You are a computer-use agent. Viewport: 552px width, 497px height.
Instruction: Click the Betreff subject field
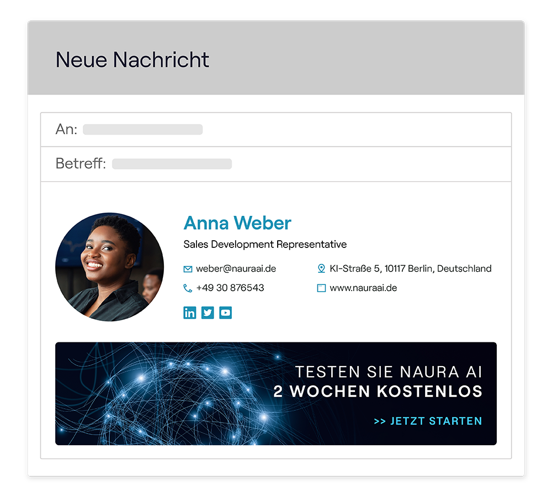(276, 164)
